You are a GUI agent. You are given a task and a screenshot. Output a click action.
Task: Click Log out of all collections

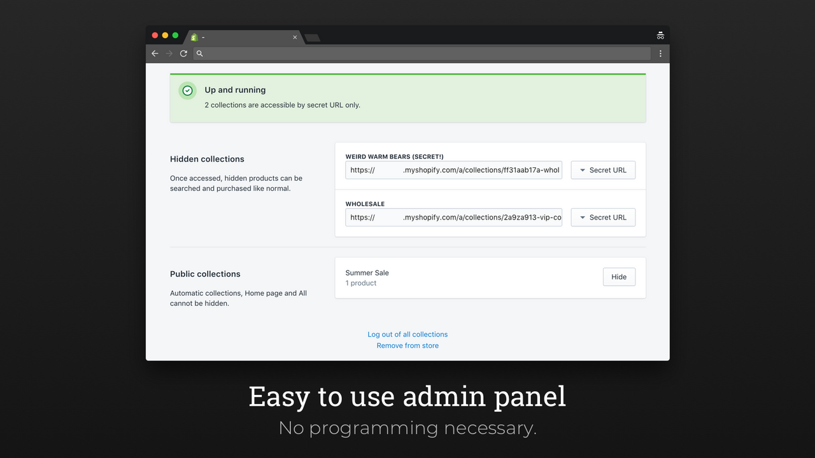[407, 334]
